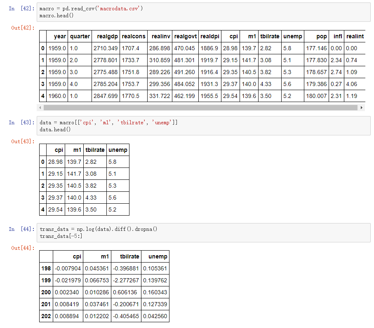Click the horizontal scrollbar left arrow
Screen dimensions: 374x328
coord(40,107)
